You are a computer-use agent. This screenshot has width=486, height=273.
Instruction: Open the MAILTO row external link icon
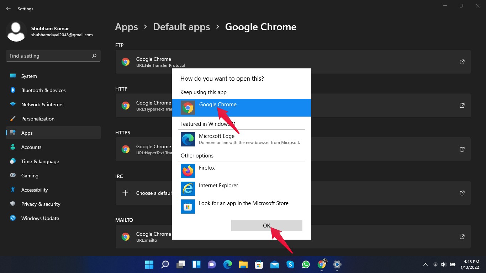click(x=462, y=237)
